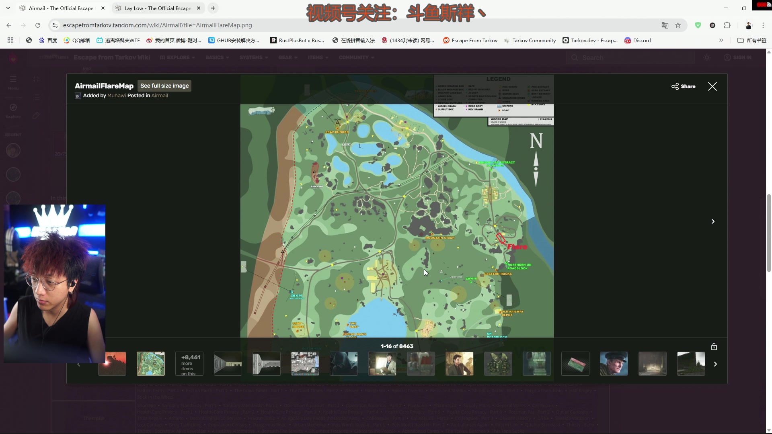Select the officer in cap thumbnail
The width and height of the screenshot is (772, 434).
coord(614,364)
